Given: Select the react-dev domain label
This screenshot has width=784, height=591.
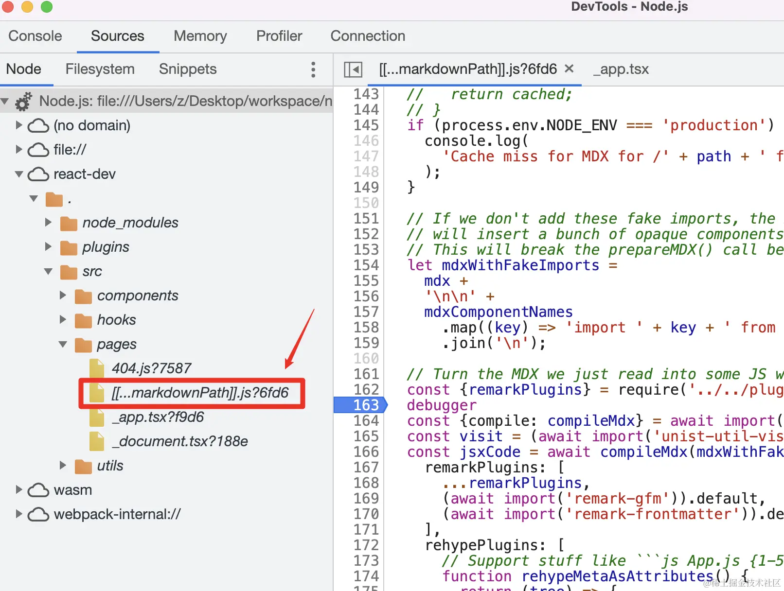Looking at the screenshot, I should tap(85, 174).
